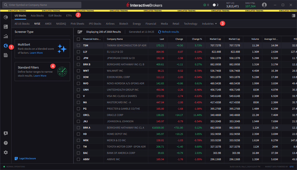Select the Biotech filter tab
The image size is (297, 170).
[x=124, y=24]
